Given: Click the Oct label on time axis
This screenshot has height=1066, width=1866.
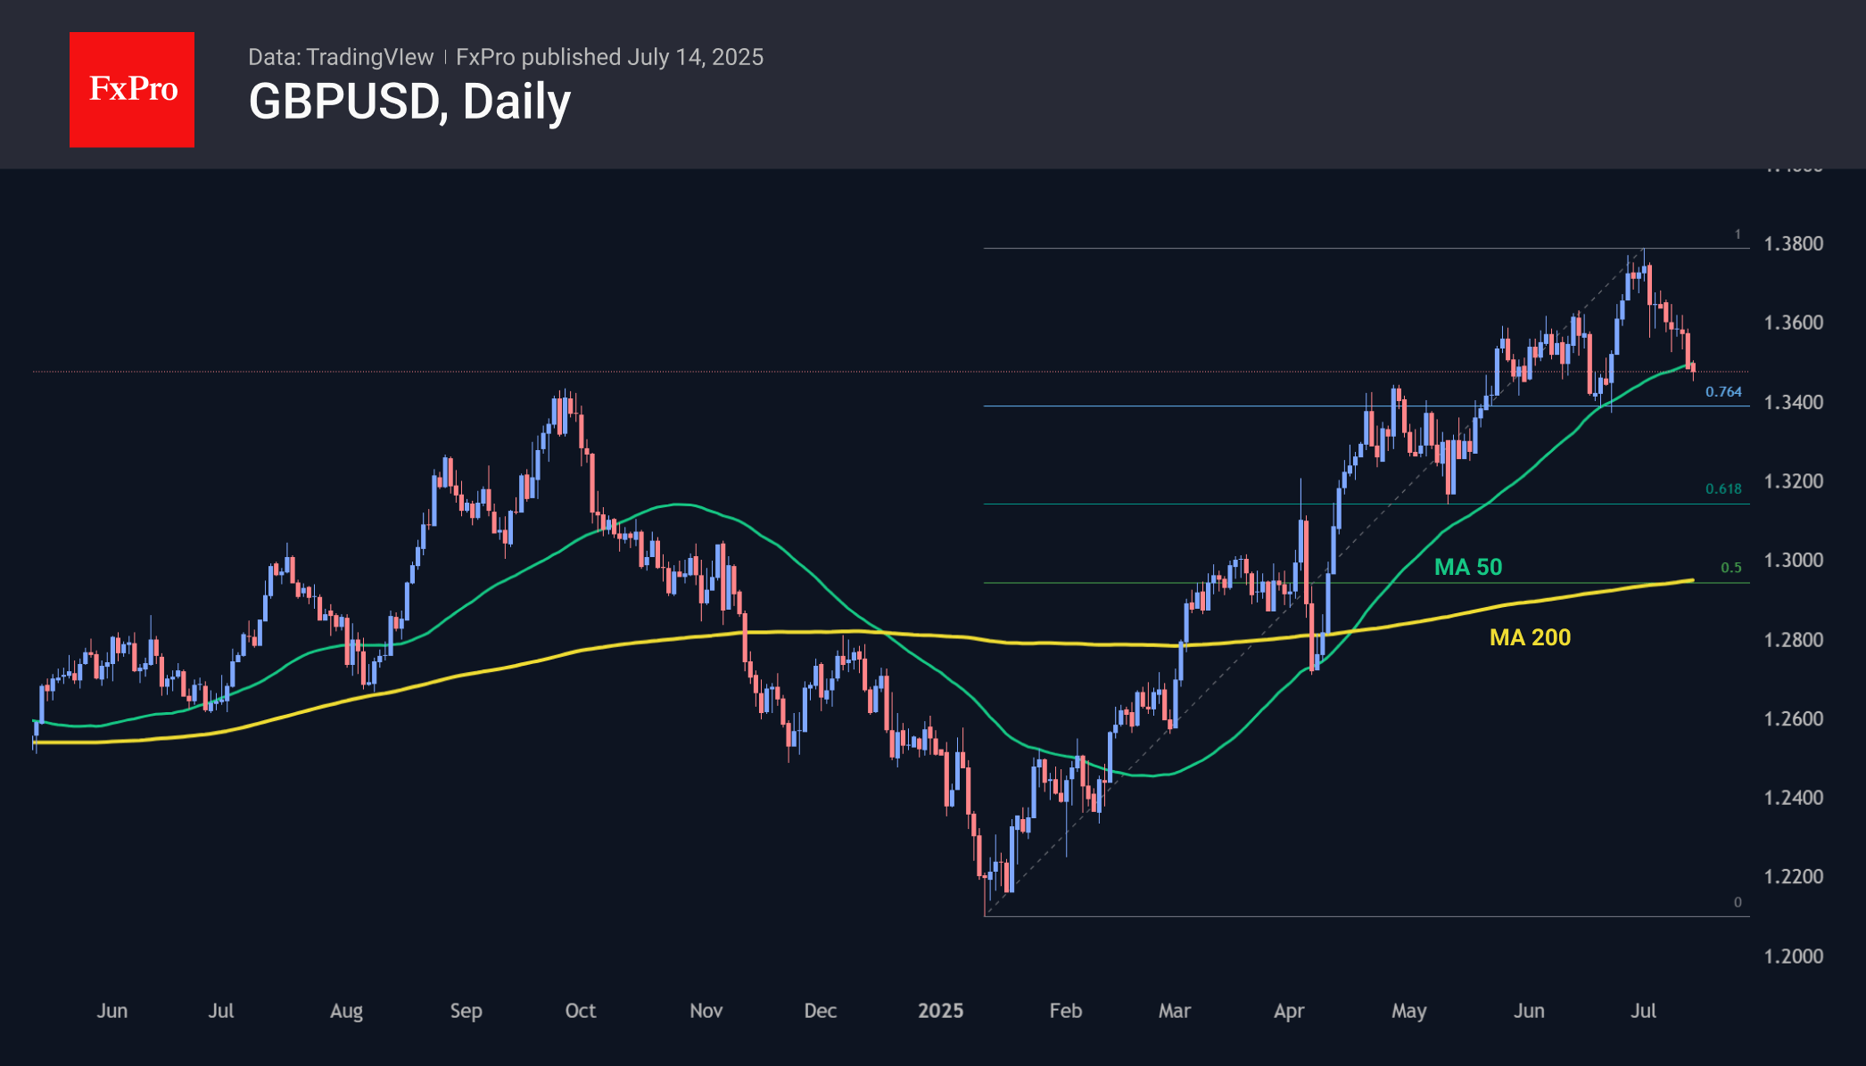Looking at the screenshot, I should (580, 1011).
